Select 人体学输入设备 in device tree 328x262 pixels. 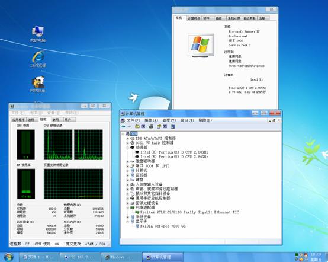pyautogui.click(x=149, y=184)
